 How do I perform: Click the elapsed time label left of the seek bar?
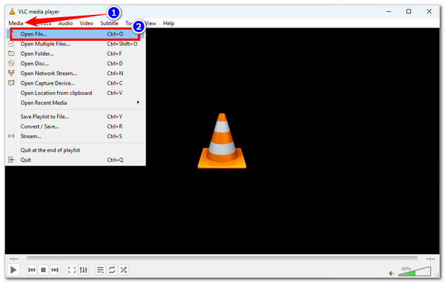[14, 258]
